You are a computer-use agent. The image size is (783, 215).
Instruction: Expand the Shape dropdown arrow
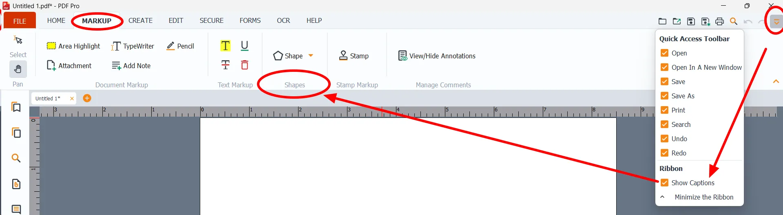point(311,55)
